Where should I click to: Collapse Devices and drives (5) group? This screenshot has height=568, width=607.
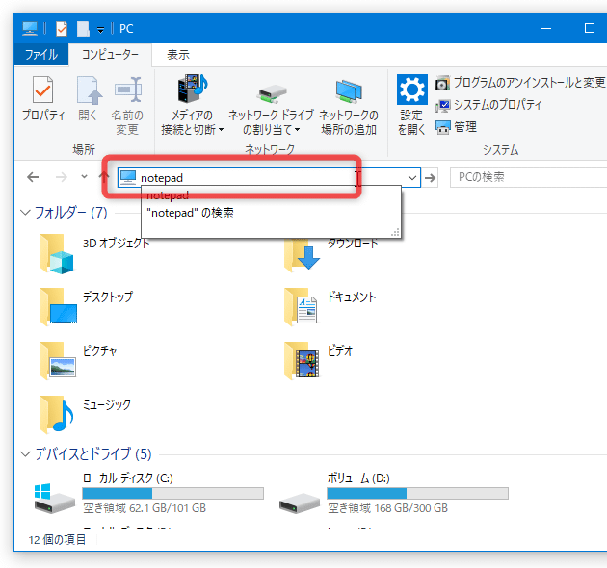[x=26, y=453]
